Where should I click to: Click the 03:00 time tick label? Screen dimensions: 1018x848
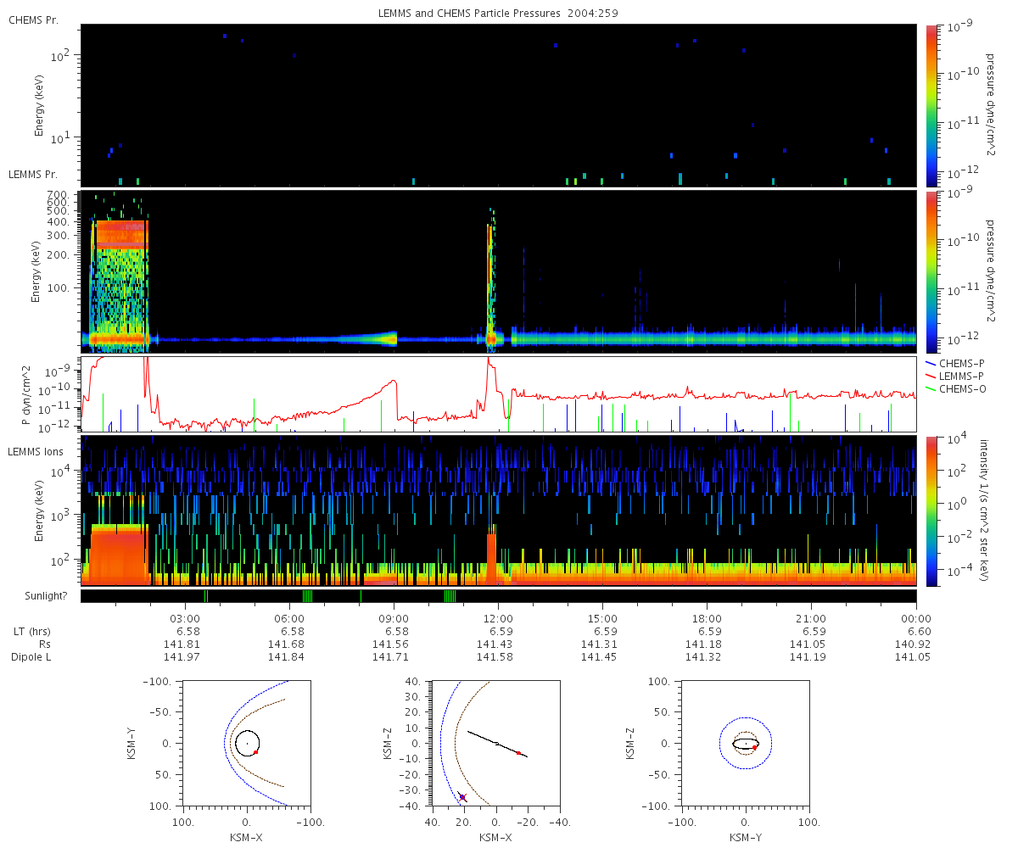[x=185, y=618]
